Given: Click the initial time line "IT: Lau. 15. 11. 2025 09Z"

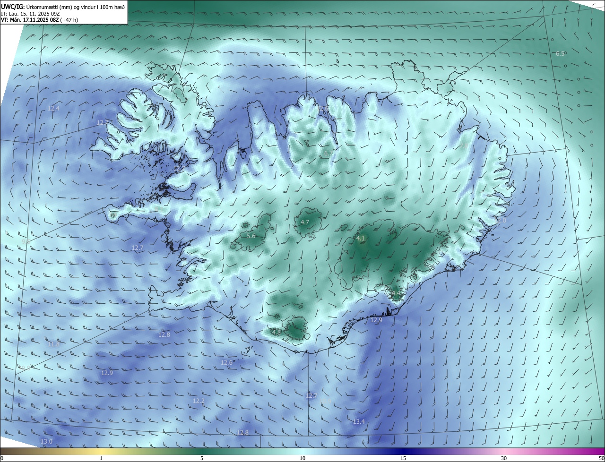Looking at the screenshot, I should click(30, 13).
